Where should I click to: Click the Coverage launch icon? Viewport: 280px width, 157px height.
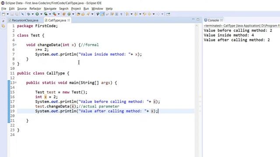pyautogui.click(x=46, y=14)
